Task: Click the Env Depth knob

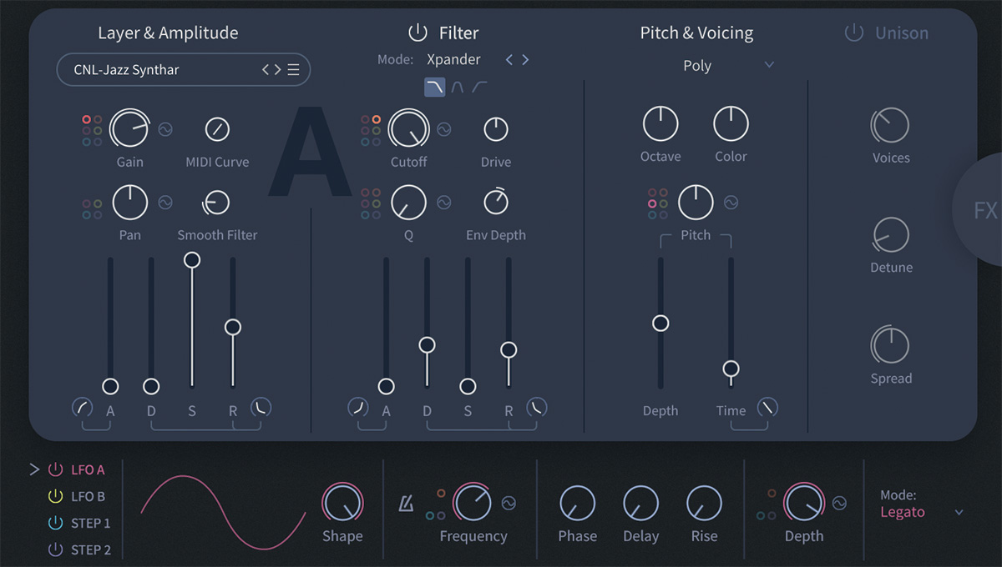Action: [496, 201]
